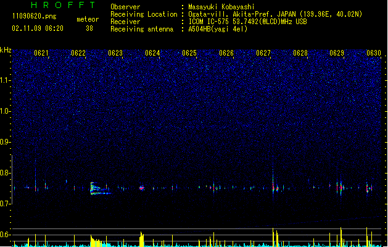
Task: Click the 1.1 kHz axis label
Action: tap(6, 80)
